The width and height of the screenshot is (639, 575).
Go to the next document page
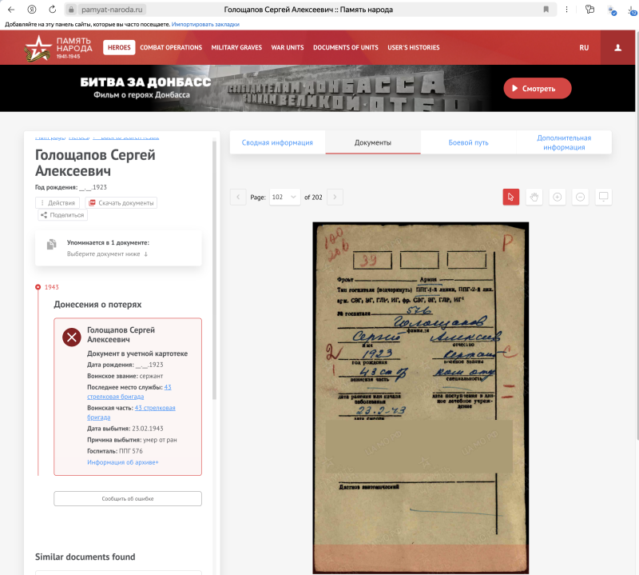[335, 197]
